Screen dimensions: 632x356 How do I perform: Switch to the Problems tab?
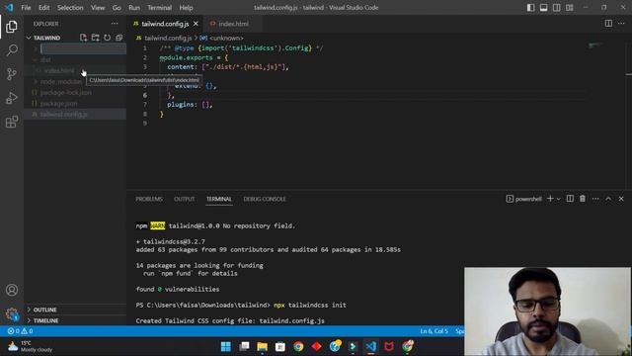coord(149,199)
